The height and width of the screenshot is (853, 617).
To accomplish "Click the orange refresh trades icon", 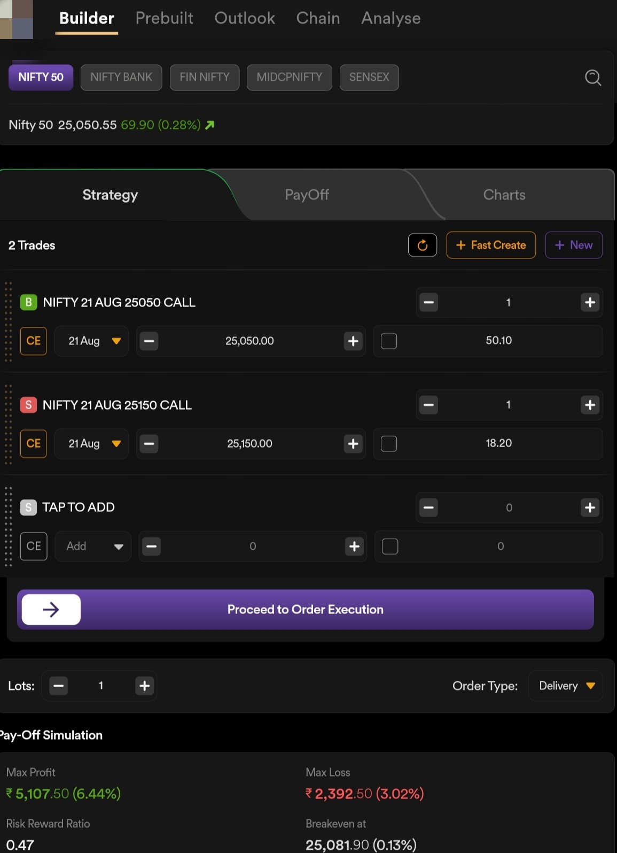I will pyautogui.click(x=422, y=245).
